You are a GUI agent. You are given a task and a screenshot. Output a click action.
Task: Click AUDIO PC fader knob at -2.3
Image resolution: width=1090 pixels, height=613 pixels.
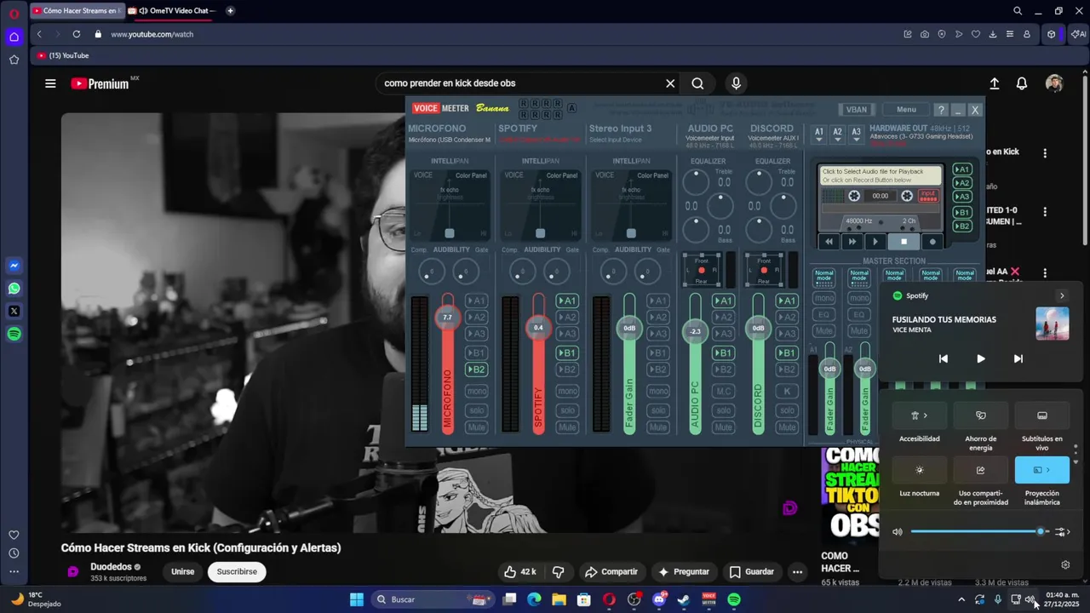tap(695, 331)
